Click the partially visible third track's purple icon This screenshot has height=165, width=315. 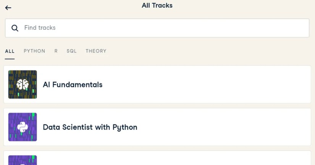point(23,160)
